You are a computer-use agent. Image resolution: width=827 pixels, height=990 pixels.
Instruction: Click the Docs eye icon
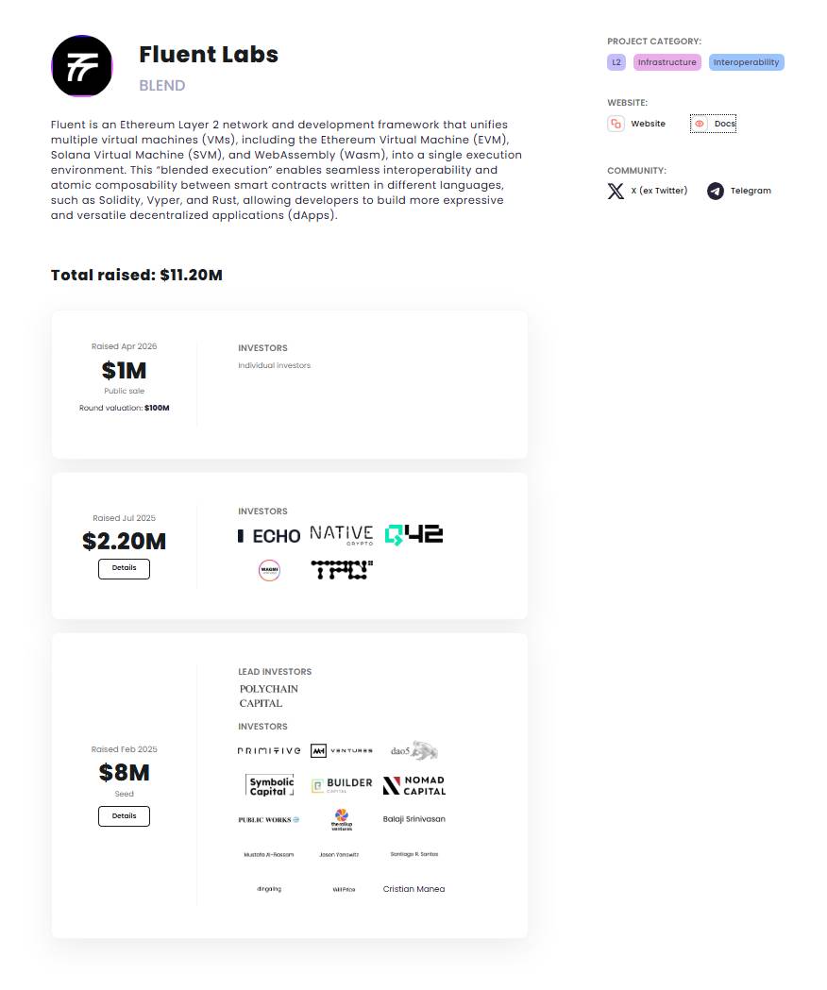700,124
